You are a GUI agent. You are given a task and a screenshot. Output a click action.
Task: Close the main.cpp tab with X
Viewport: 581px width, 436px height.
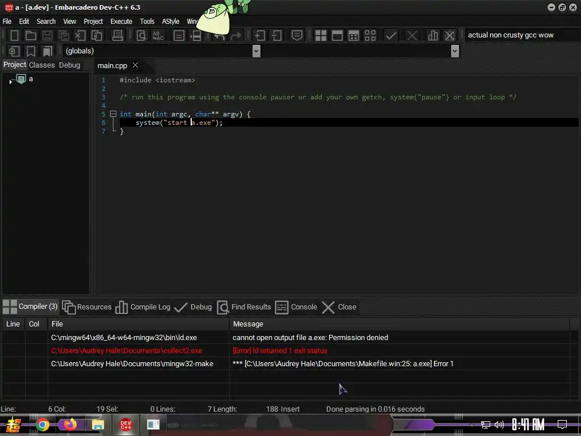click(135, 65)
